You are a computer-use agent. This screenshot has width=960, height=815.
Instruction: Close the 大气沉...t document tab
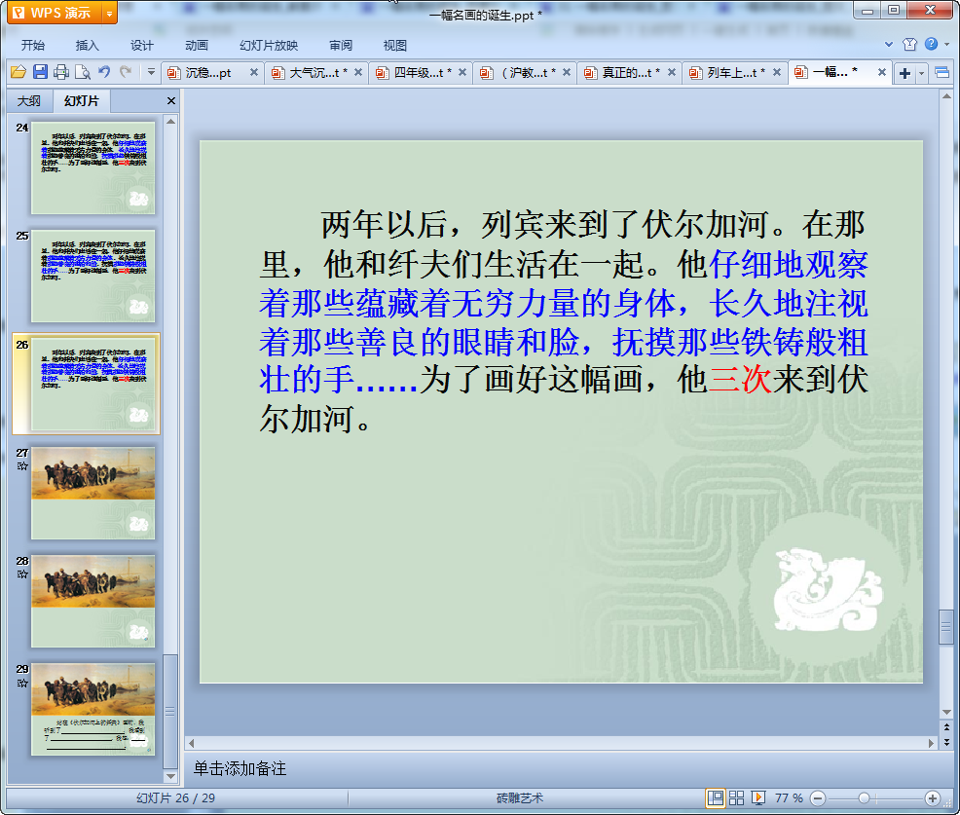(x=358, y=72)
